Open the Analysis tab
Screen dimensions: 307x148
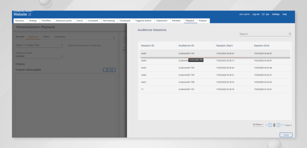[x=203, y=21]
